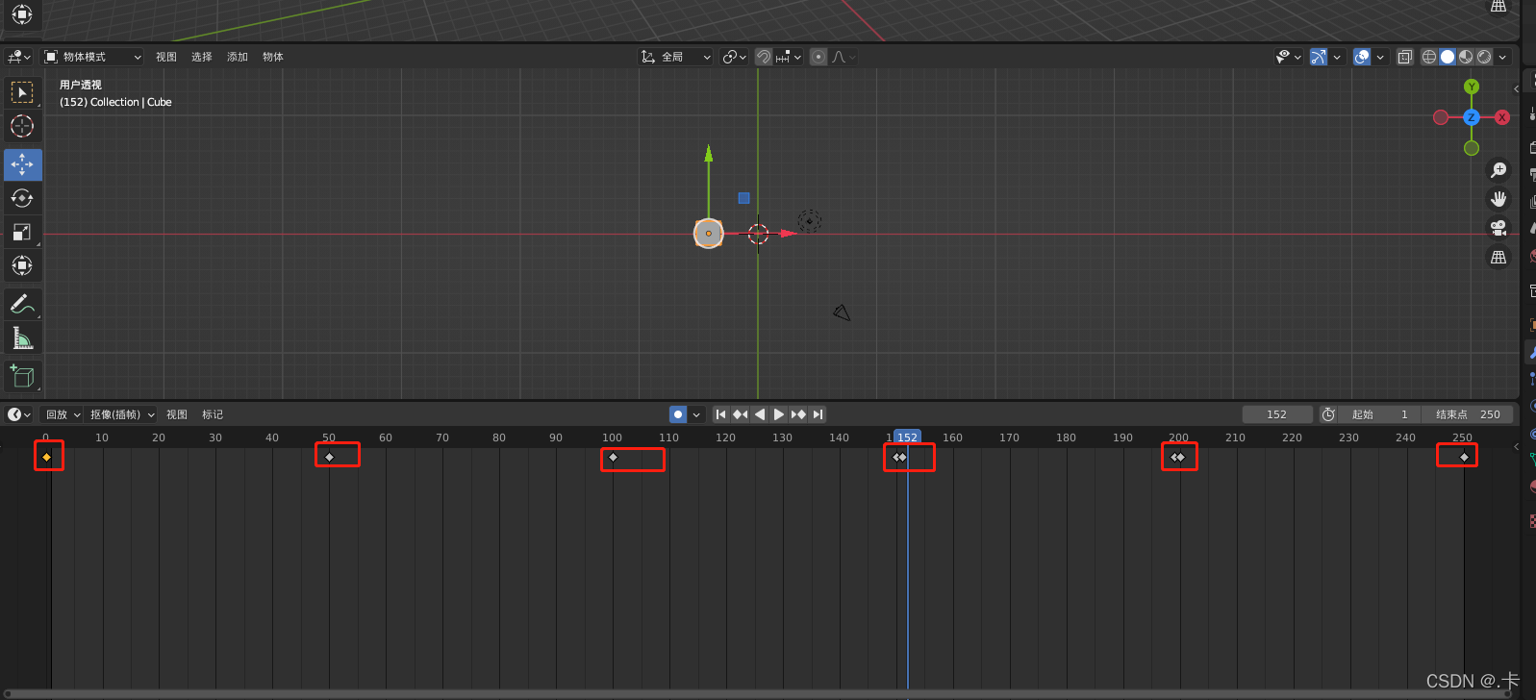The image size is (1536, 700).
Task: Toggle show gizmos button
Action: pyautogui.click(x=1319, y=57)
